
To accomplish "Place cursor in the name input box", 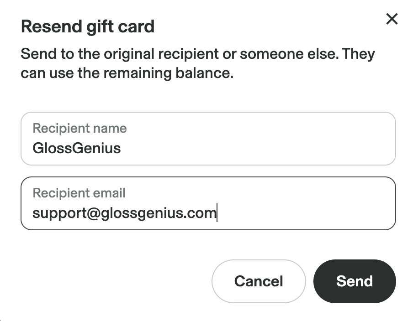I will (208, 139).
